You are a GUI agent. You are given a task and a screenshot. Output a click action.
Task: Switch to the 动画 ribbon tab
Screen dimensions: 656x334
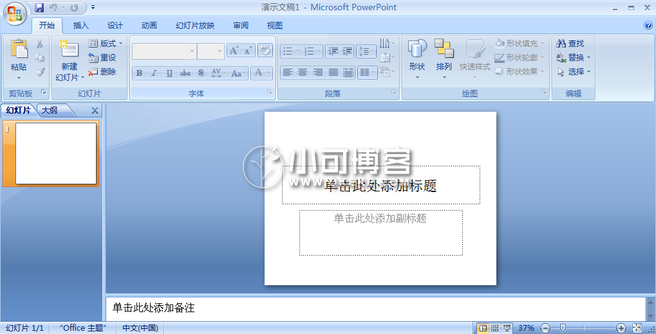point(149,26)
